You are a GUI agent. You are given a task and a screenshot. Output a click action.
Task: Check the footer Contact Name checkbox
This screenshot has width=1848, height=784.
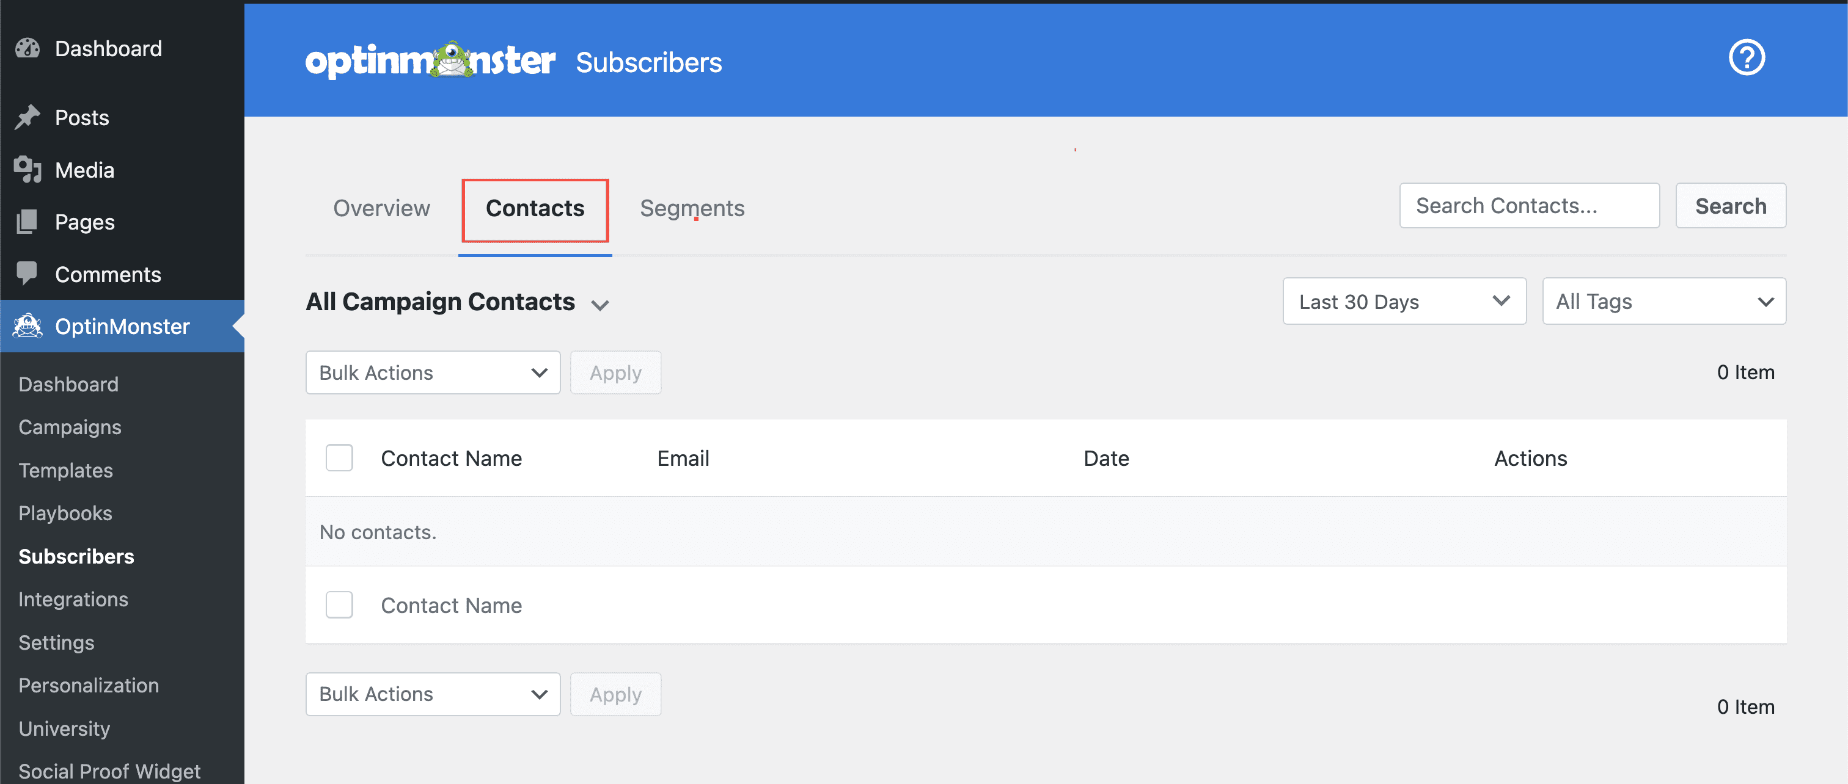point(339,605)
